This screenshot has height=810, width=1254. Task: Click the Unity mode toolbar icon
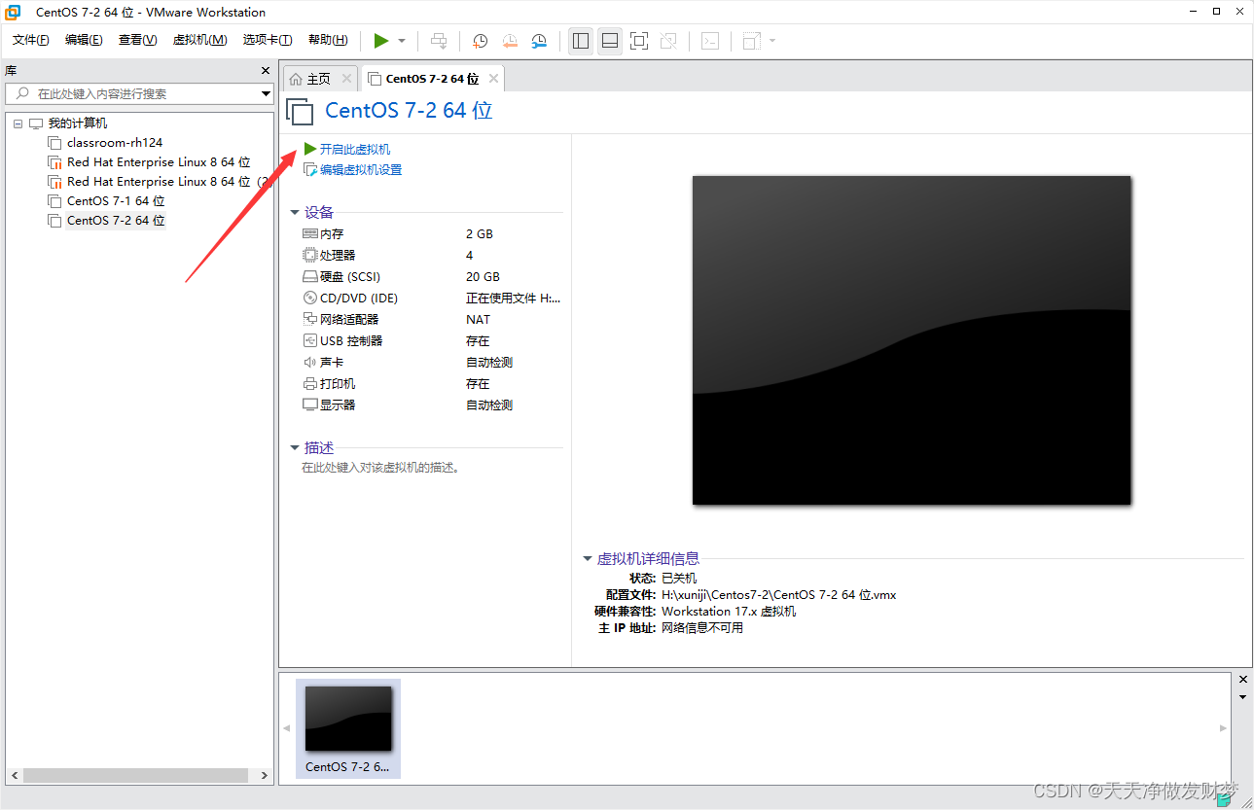(x=668, y=41)
